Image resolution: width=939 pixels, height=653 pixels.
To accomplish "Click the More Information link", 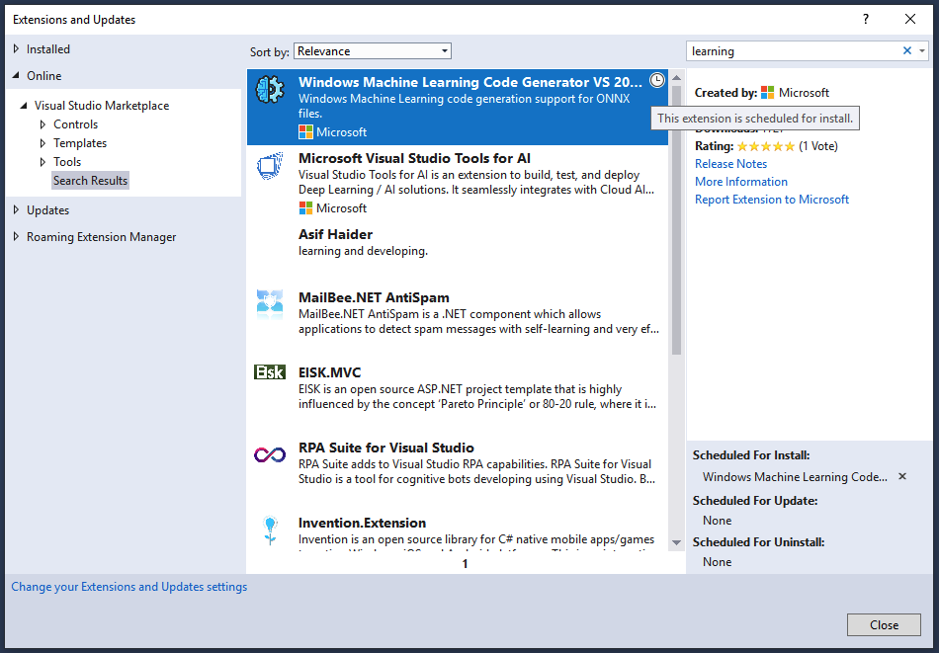I will (740, 181).
